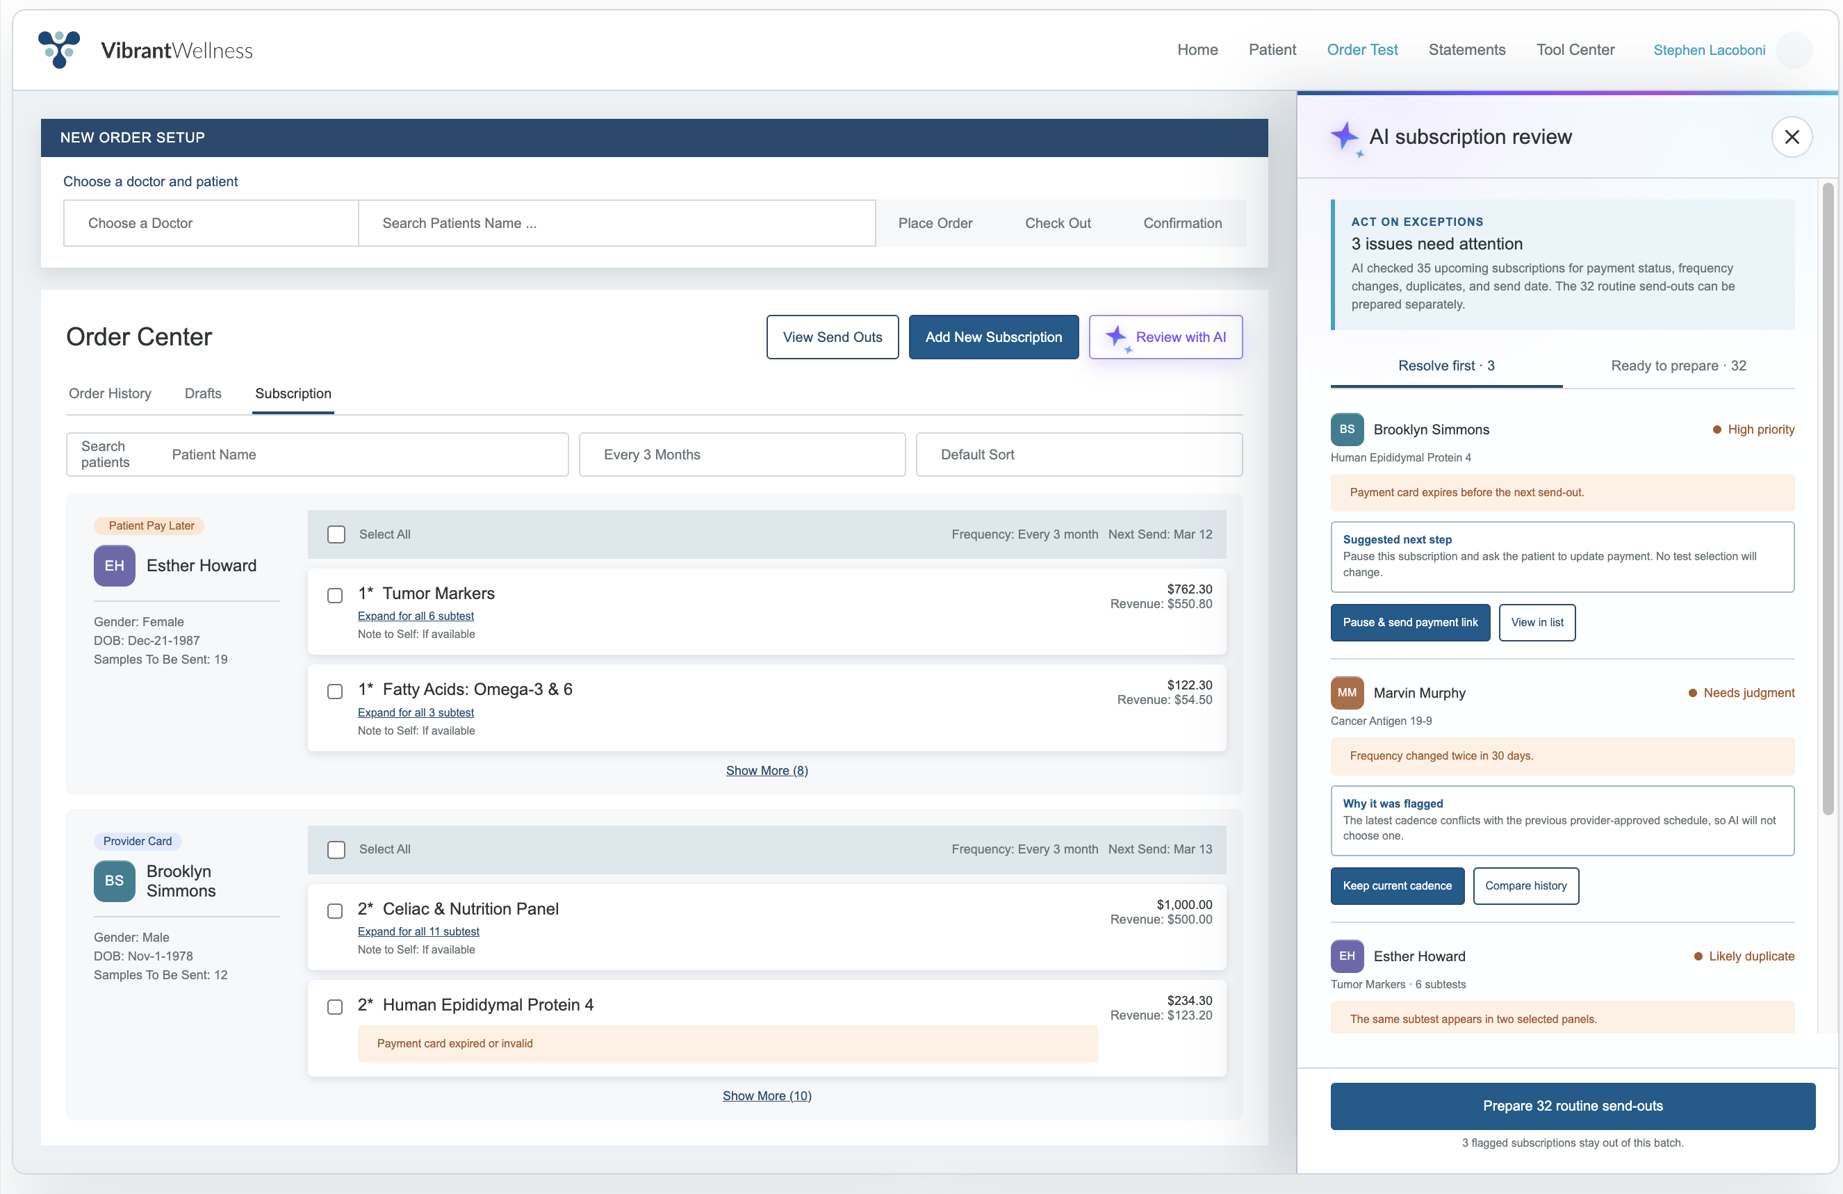
Task: Click Compare history button
Action: (x=1525, y=886)
